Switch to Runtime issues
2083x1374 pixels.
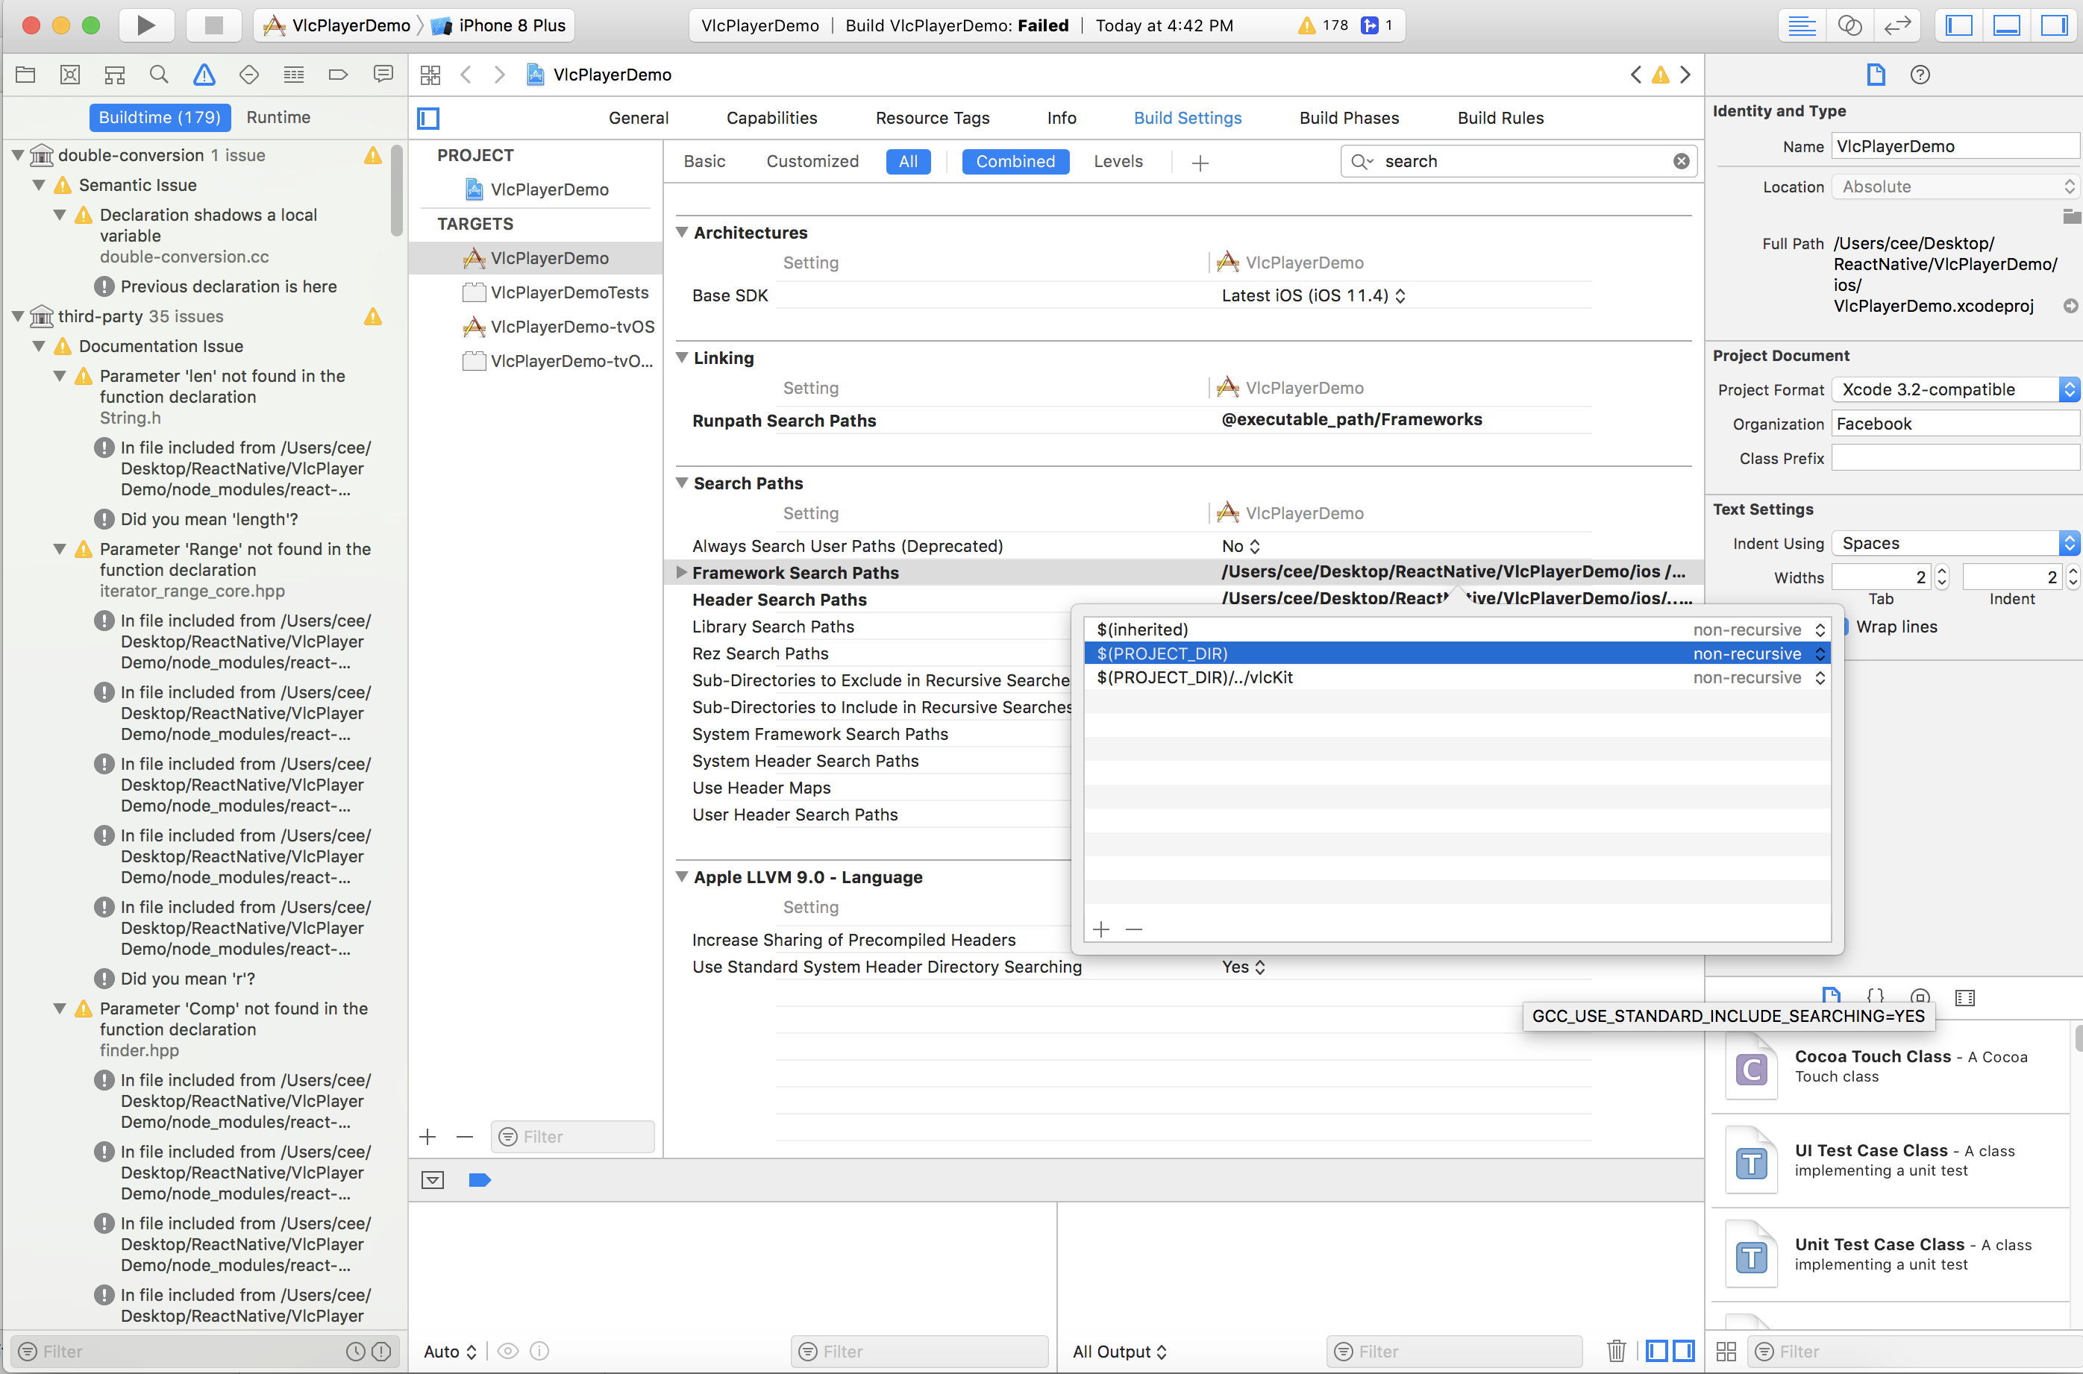pos(278,117)
